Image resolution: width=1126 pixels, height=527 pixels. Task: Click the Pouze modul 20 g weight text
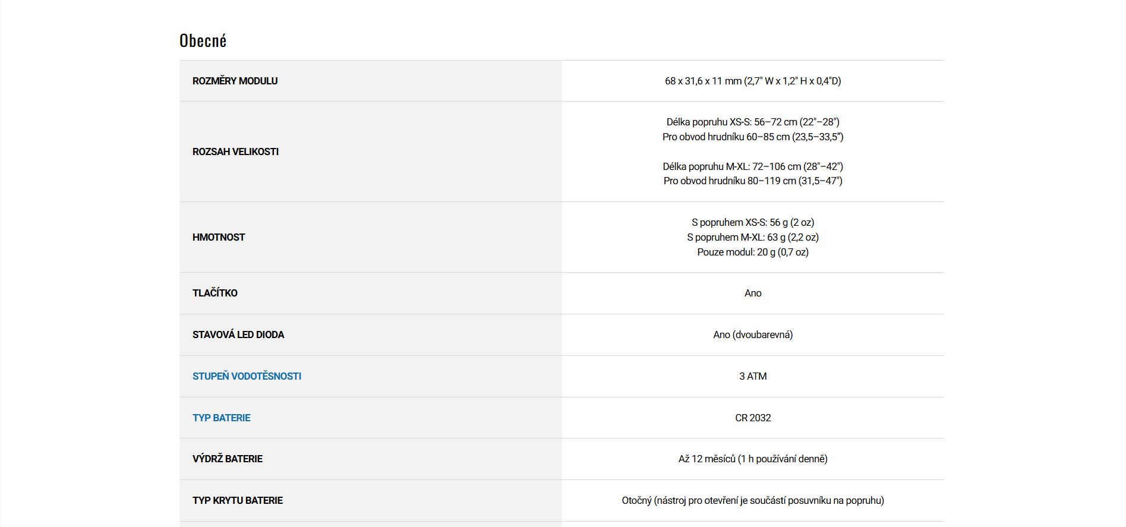coord(752,252)
